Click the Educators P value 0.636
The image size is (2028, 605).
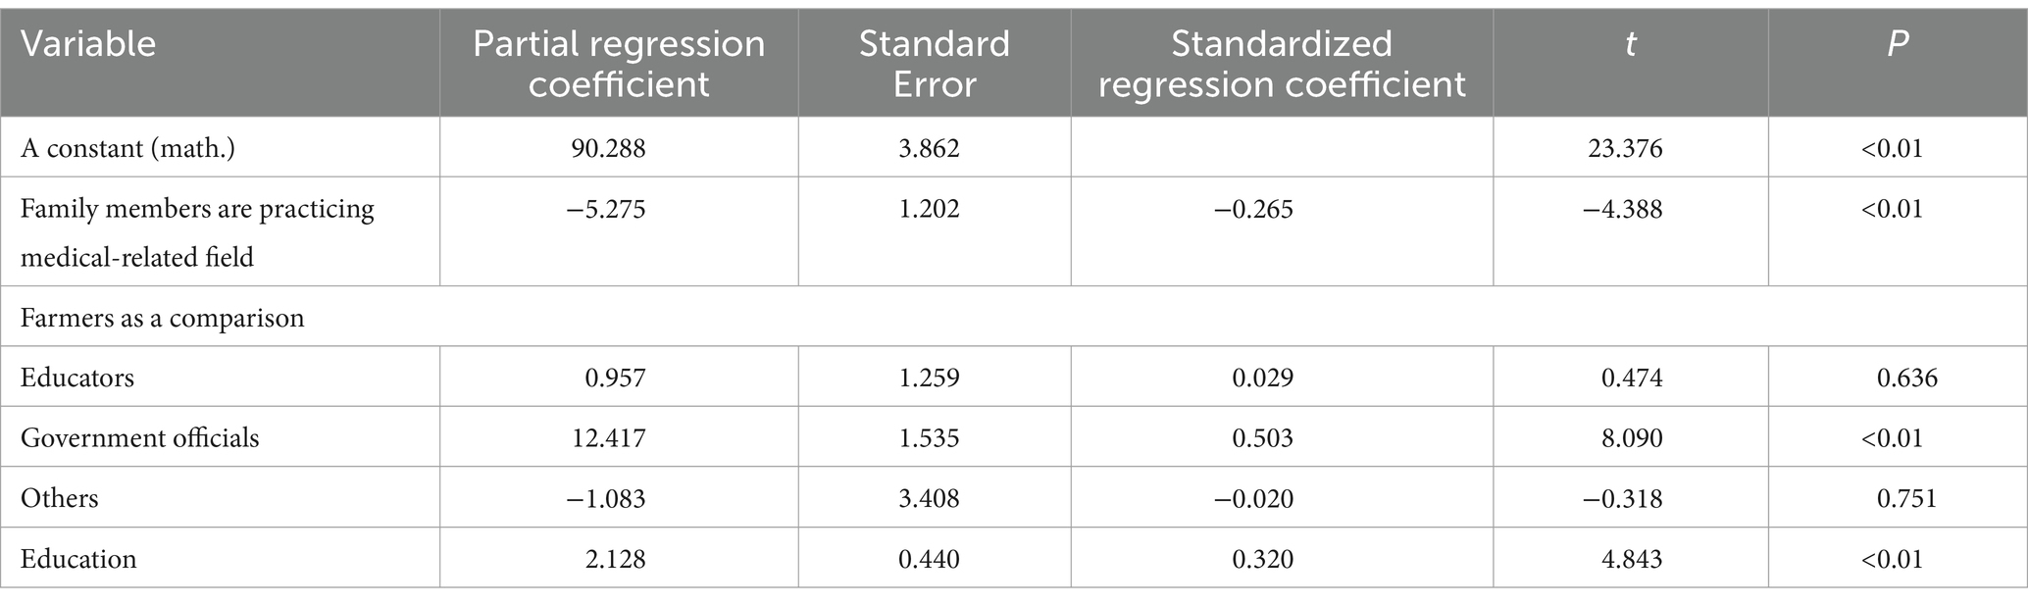coord(1906,378)
